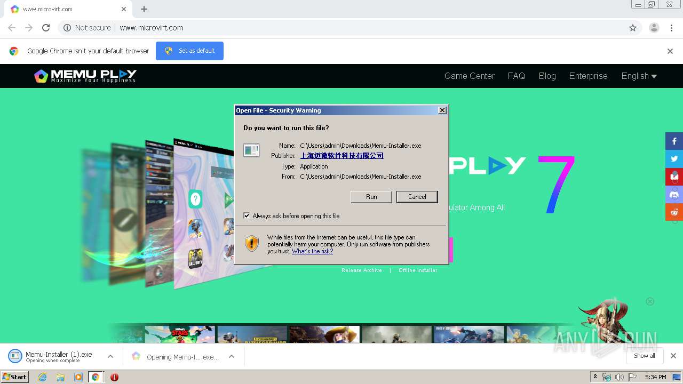Click the network tray icon

tap(607, 377)
